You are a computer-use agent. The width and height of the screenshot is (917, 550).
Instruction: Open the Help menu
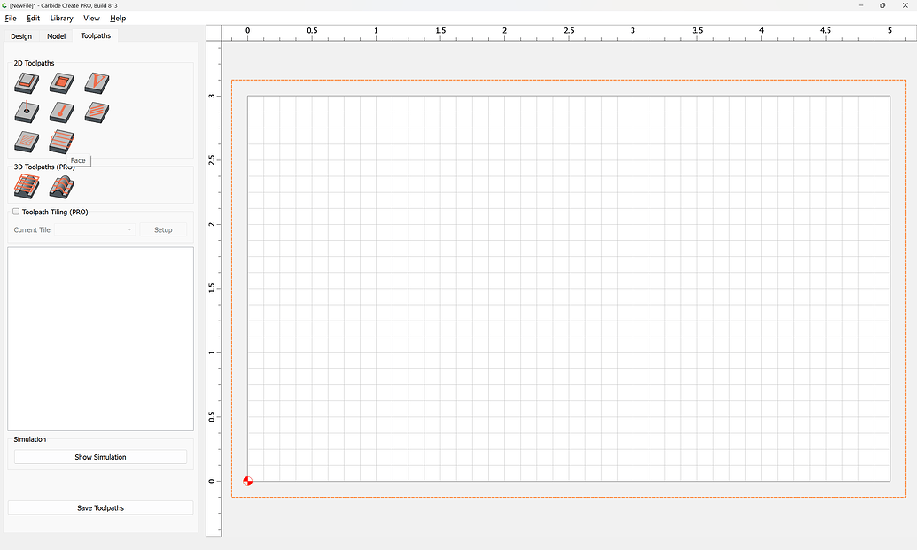[x=118, y=18]
